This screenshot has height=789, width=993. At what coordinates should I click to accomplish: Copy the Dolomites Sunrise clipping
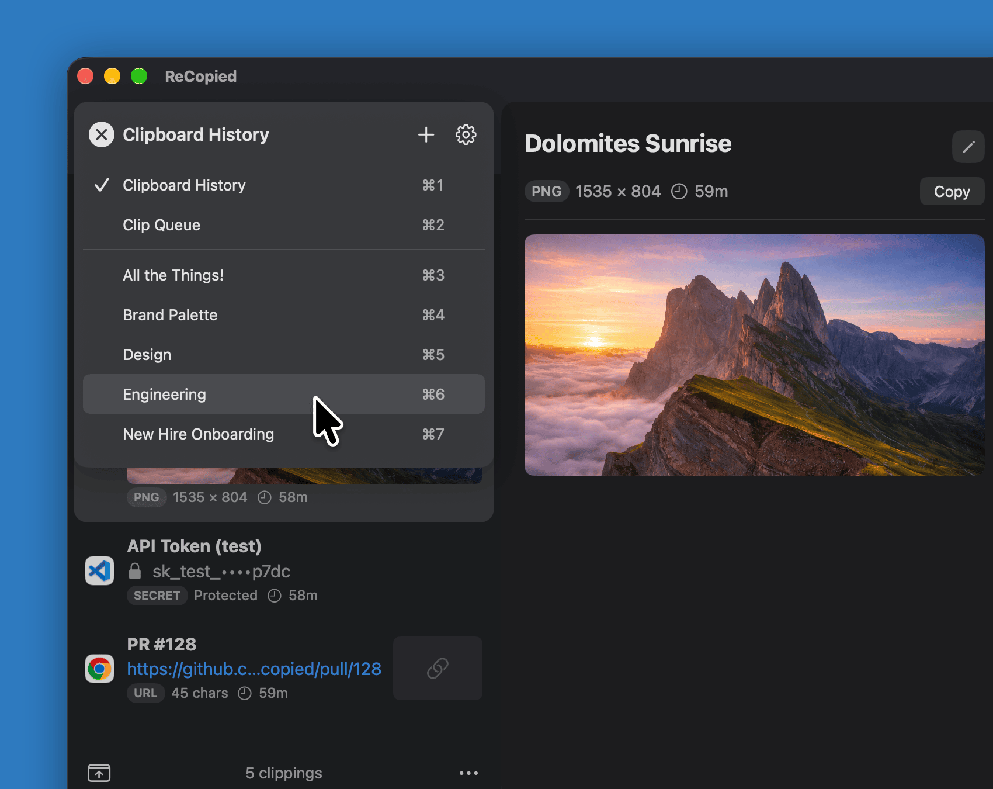(x=952, y=192)
